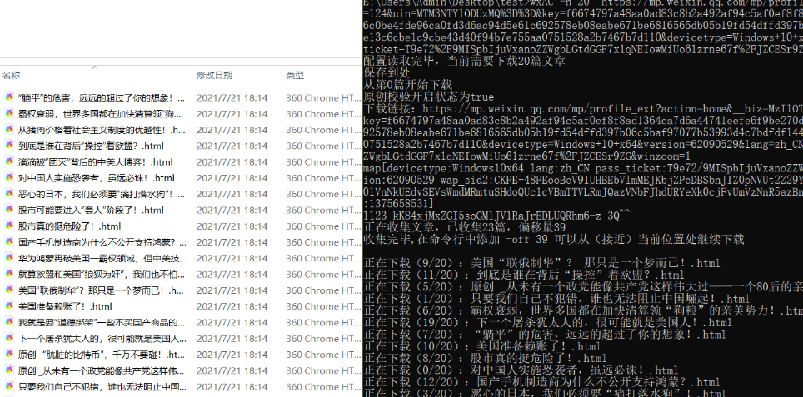803x397 pixels.
Task: Select the icon beside 到底是谁在背后“操控”着欧盟 file
Action: coord(9,146)
